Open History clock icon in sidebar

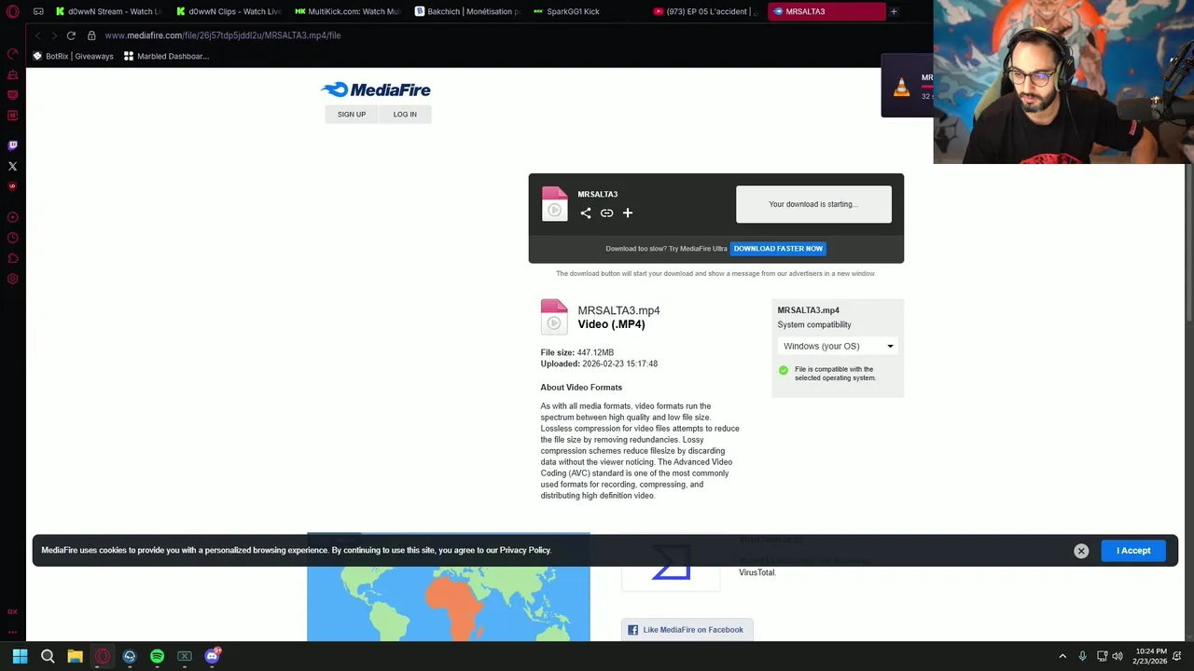[x=12, y=238]
